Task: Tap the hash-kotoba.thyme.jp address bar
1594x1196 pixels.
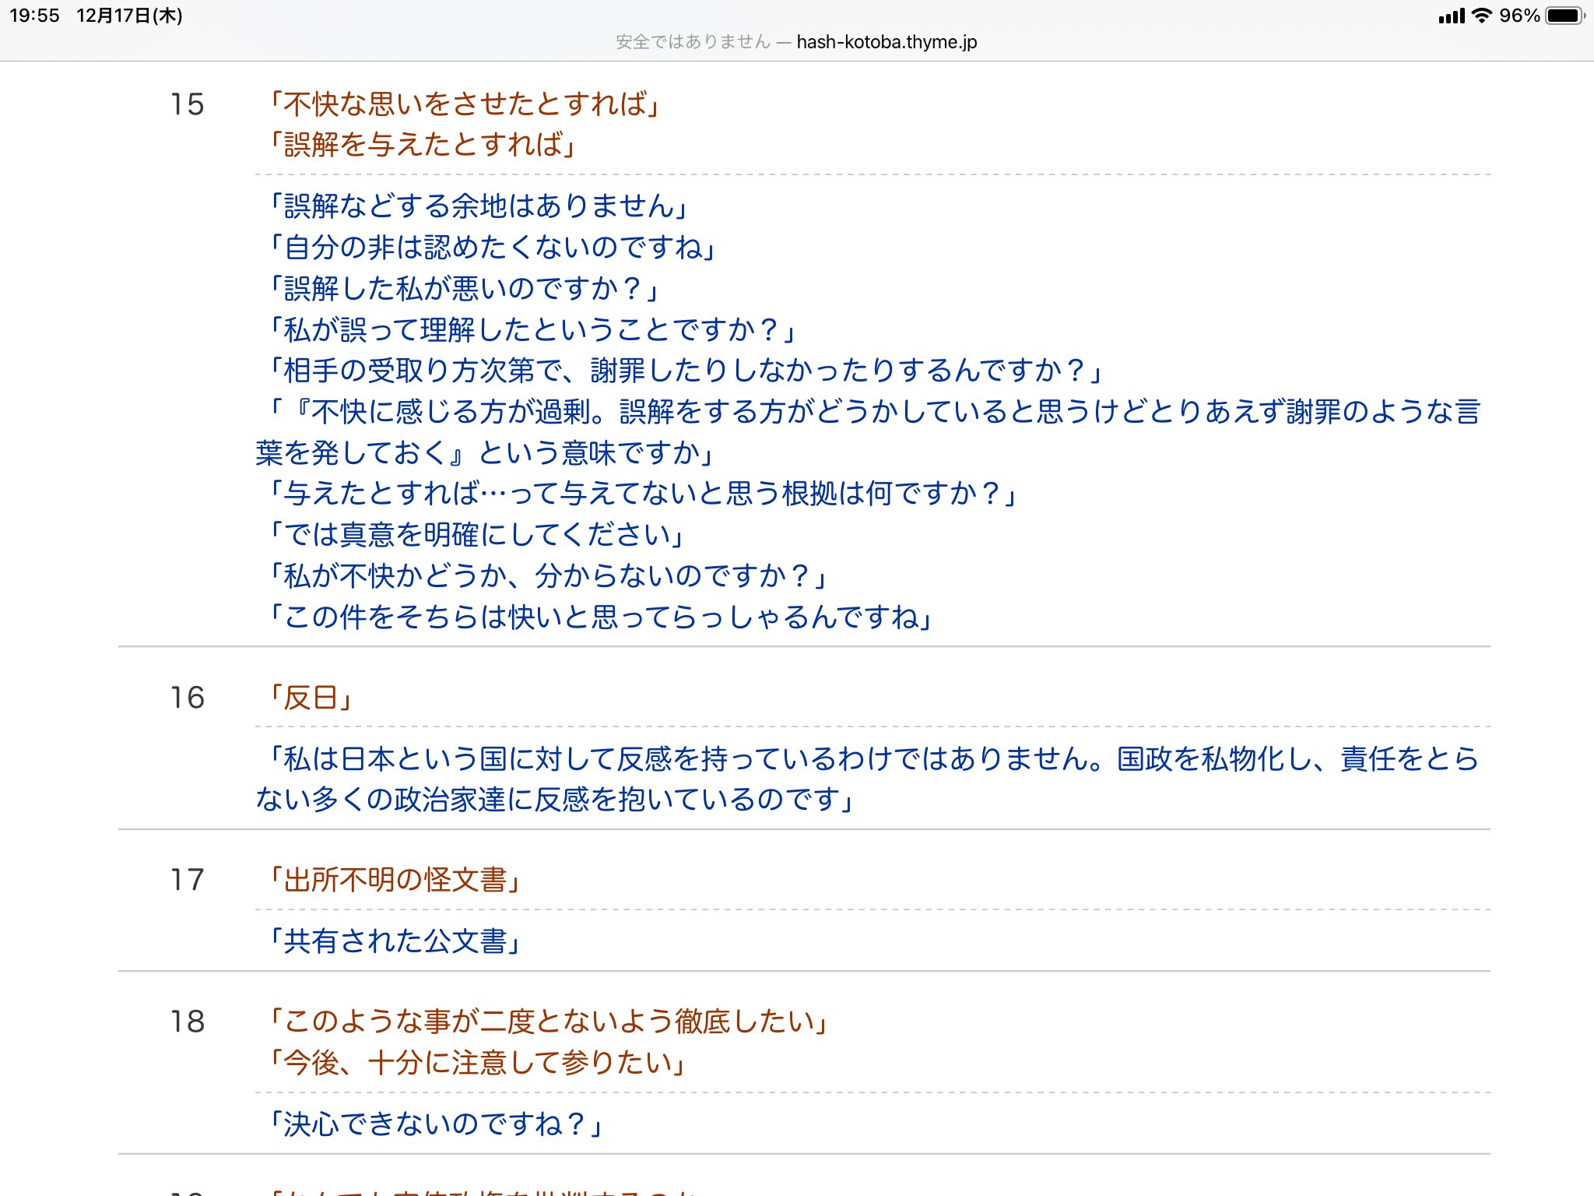Action: (x=886, y=42)
